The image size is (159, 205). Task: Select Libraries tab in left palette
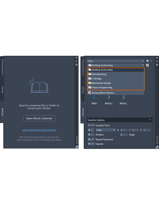(2, 112)
